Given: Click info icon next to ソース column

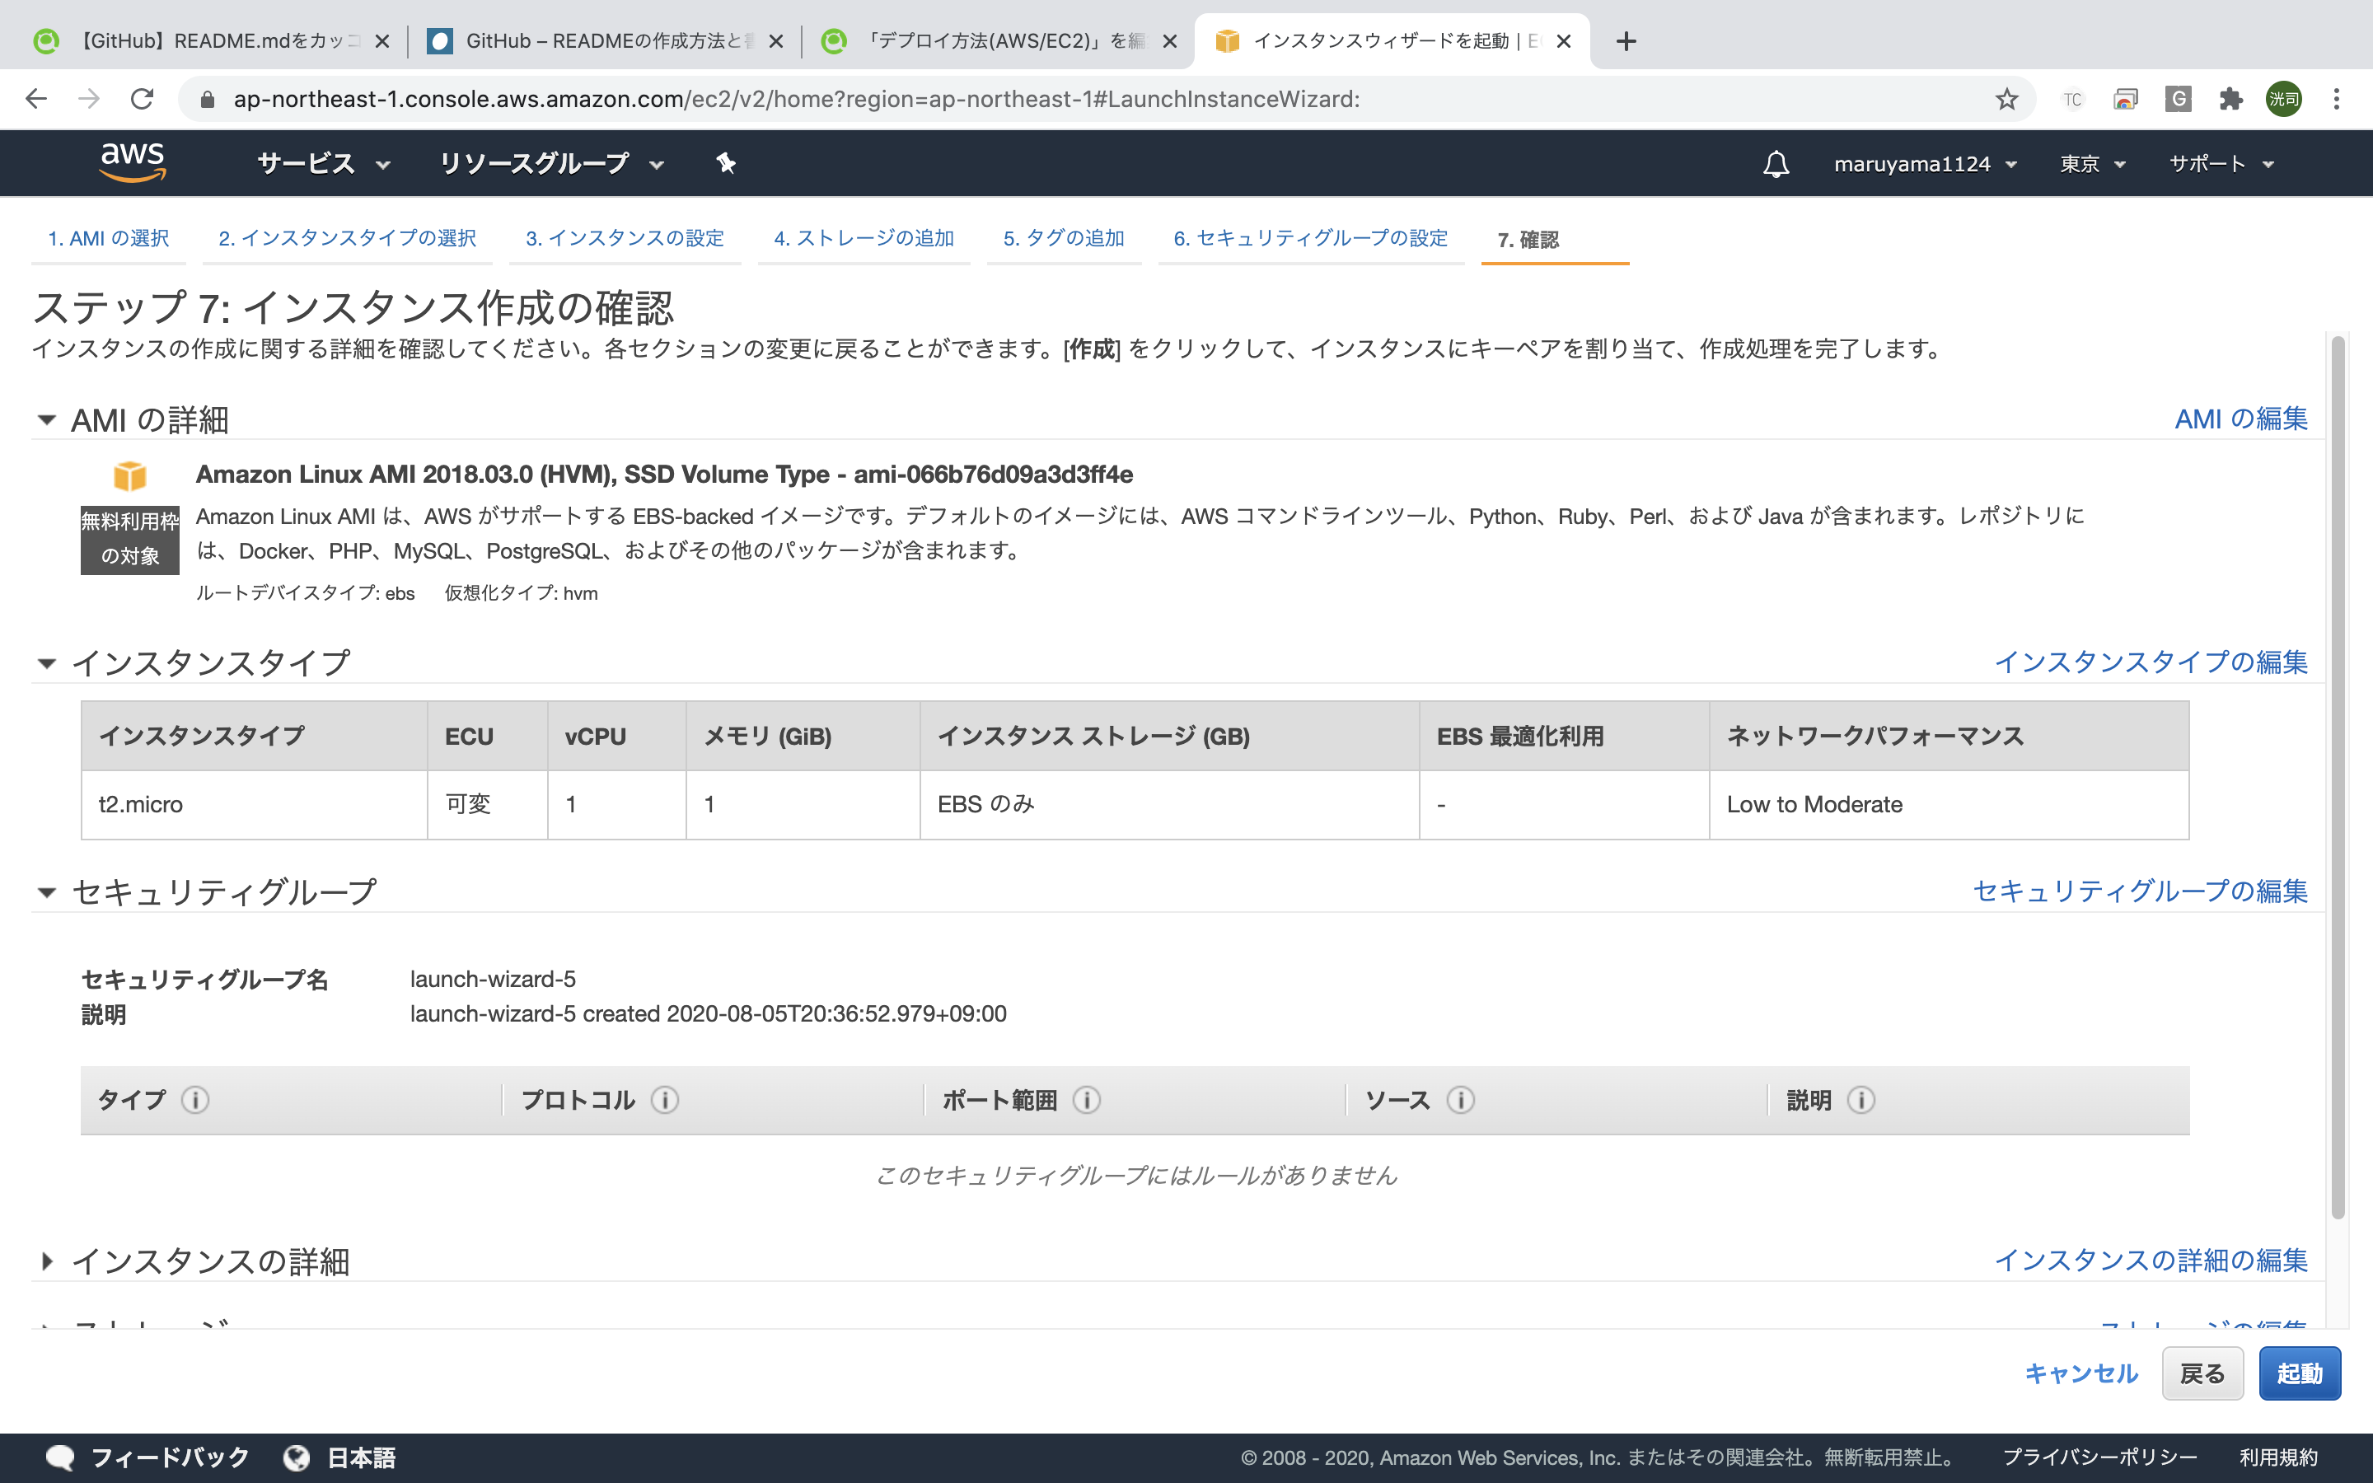Looking at the screenshot, I should point(1461,1101).
